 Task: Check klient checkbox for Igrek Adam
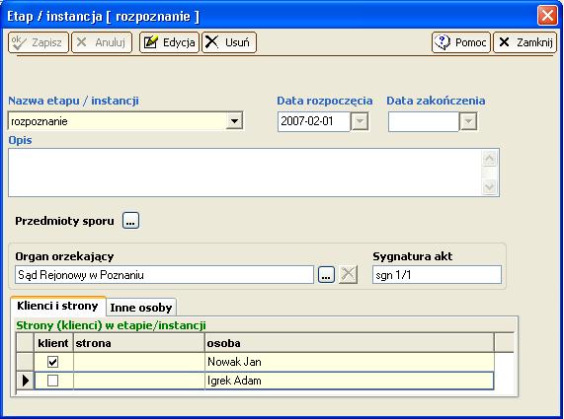pos(53,381)
